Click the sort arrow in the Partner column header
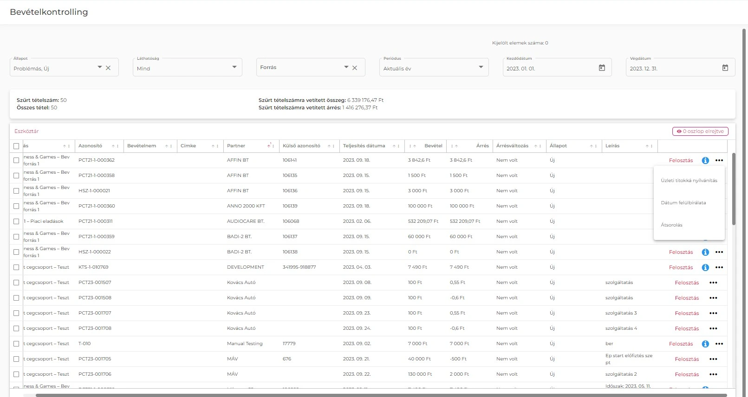 click(269, 146)
